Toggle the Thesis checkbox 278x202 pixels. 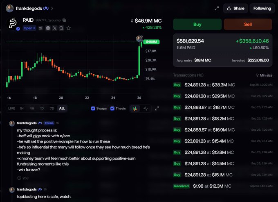point(112,108)
